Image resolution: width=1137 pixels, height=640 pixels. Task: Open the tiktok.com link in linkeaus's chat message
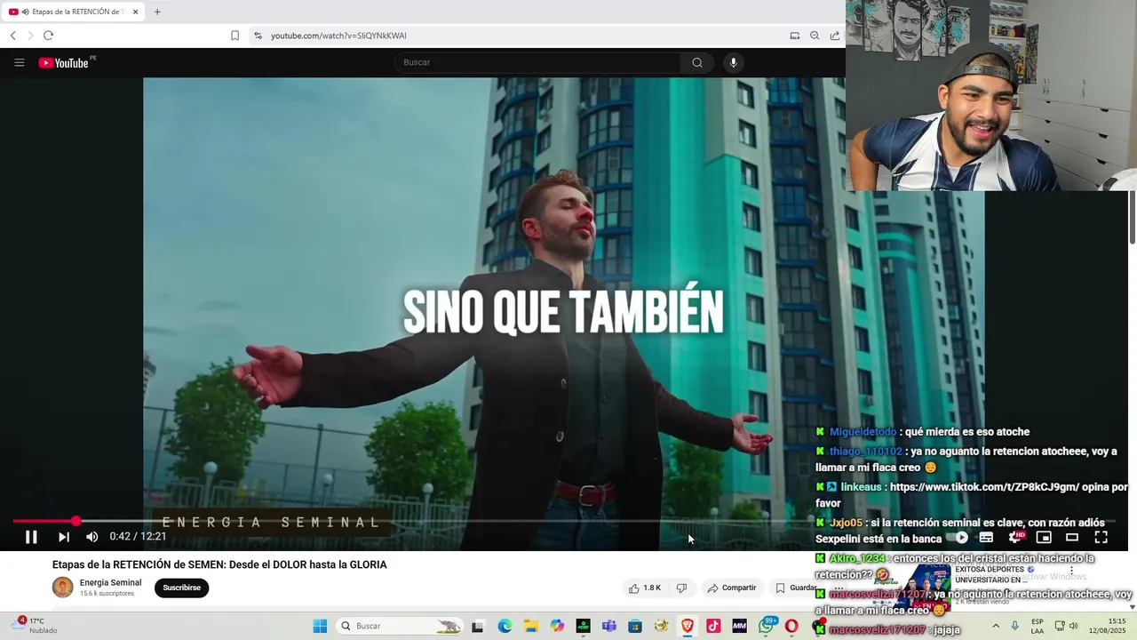pyautogui.click(x=984, y=487)
